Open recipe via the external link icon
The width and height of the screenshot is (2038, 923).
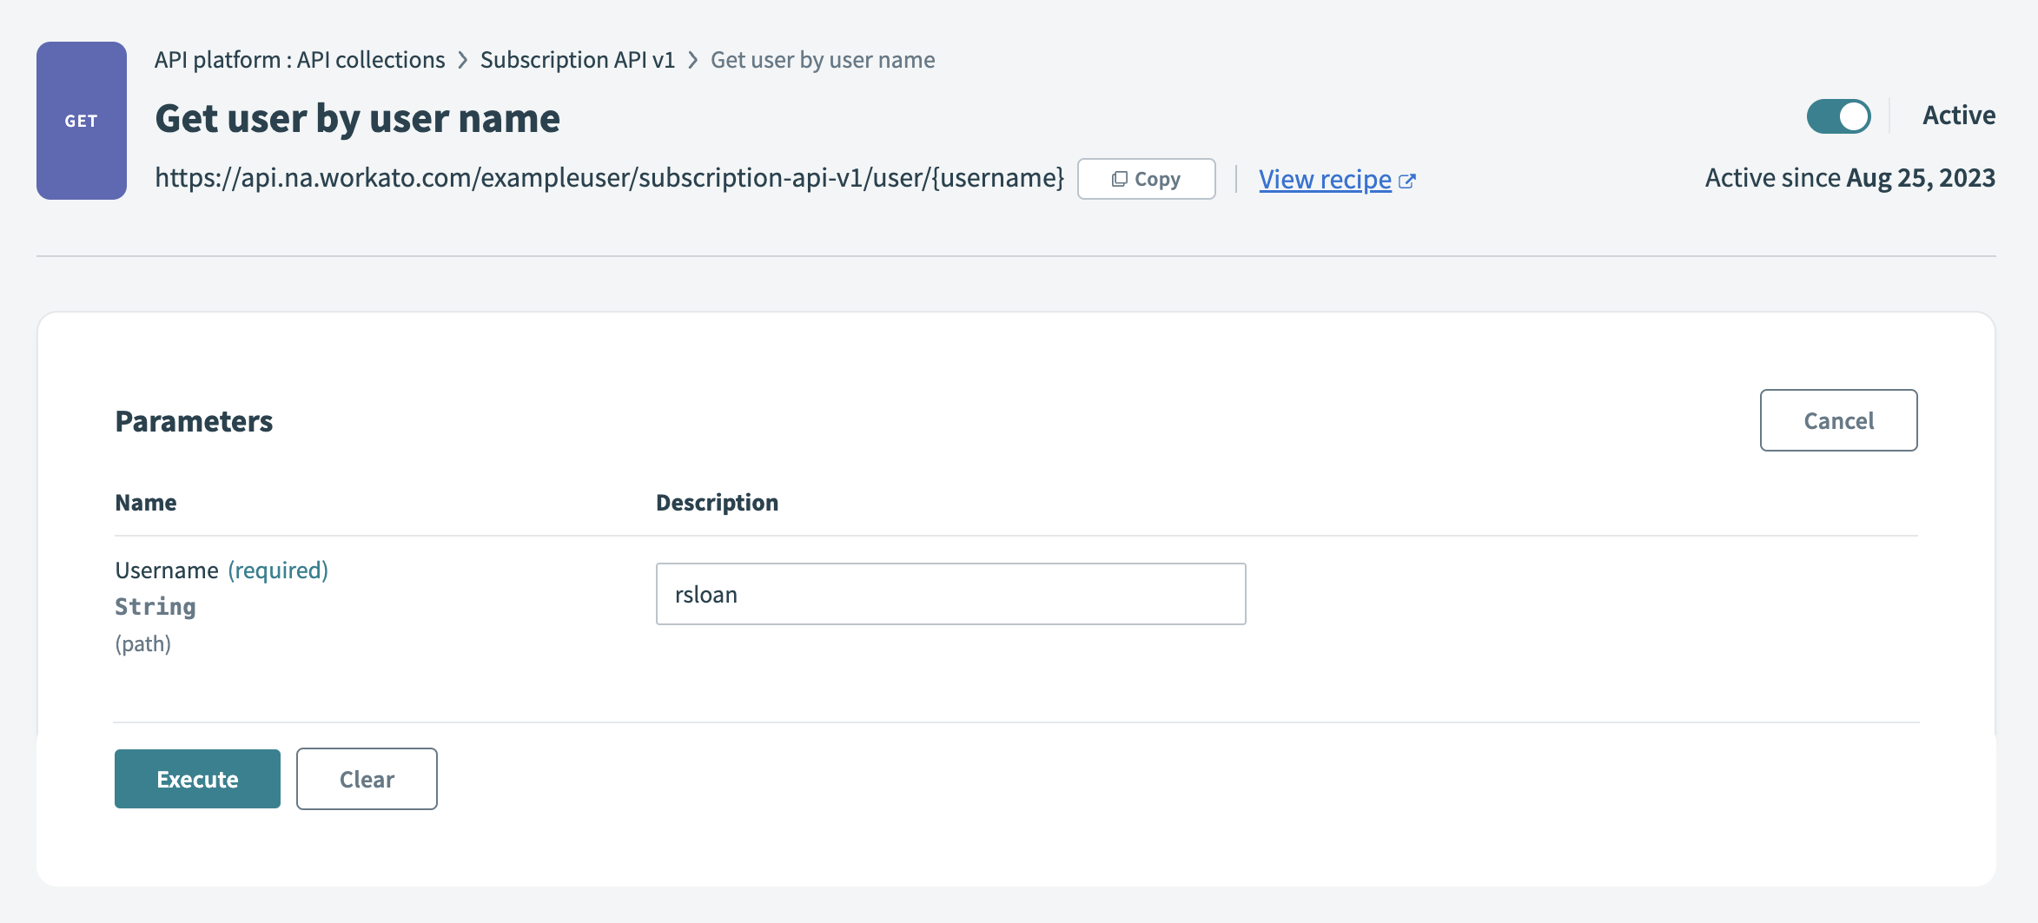click(1408, 180)
